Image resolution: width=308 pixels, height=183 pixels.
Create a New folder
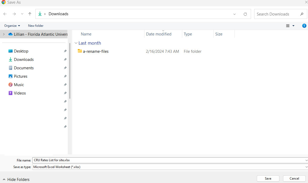35,26
